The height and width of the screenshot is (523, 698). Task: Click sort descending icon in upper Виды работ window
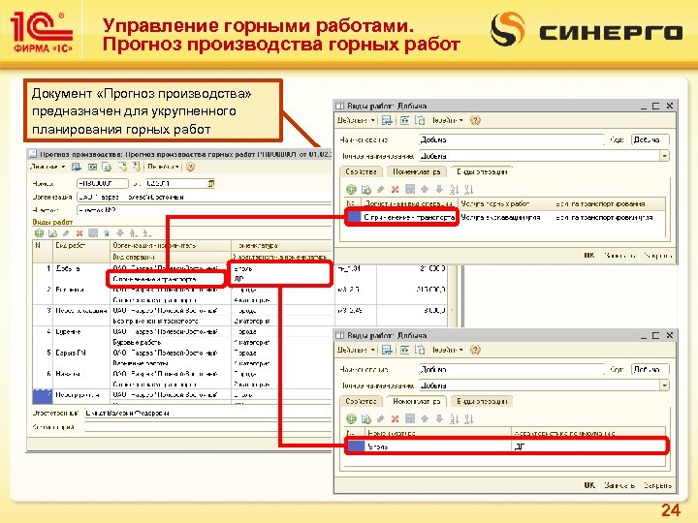(x=468, y=190)
